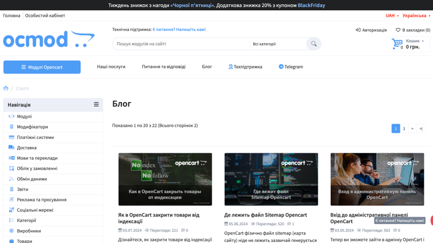
Task: Click the heart bookmarks icon
Action: (398, 30)
